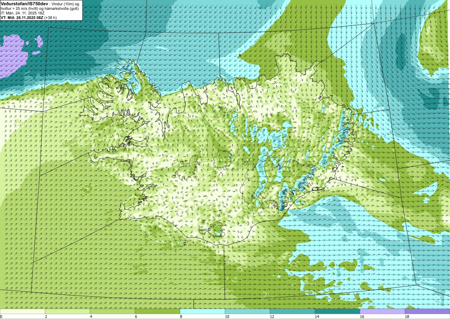450x319 pixels.
Task: Click the 12–14 m/s teal legend swatch
Action: [292, 311]
